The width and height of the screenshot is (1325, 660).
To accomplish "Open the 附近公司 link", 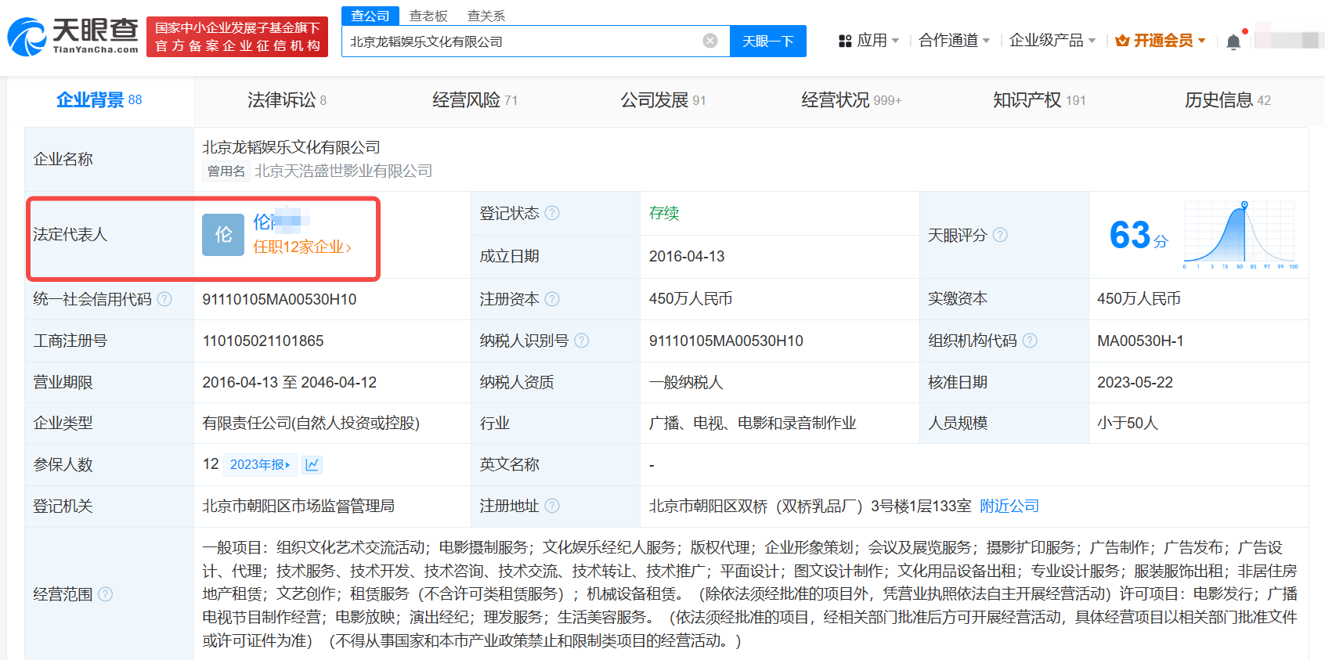I will pyautogui.click(x=1009, y=506).
